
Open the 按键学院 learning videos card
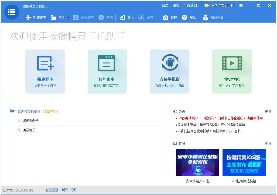click(x=232, y=72)
